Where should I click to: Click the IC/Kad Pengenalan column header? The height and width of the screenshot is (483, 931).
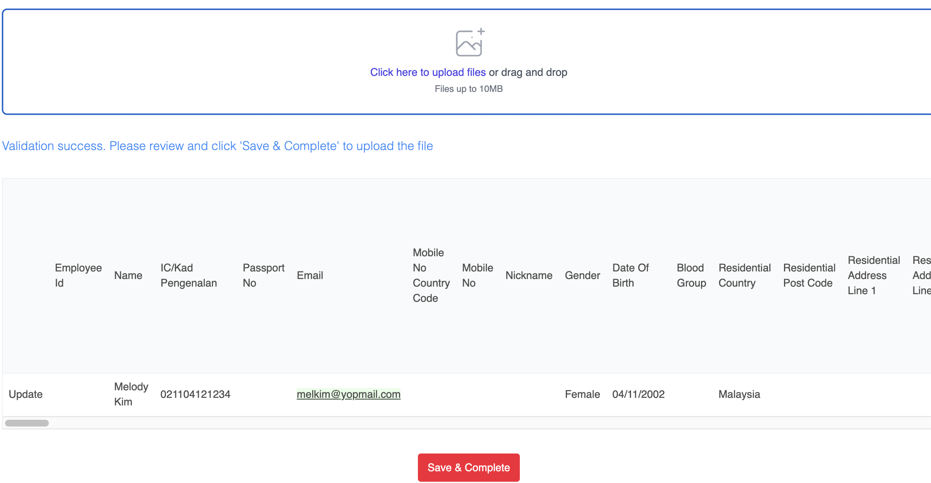coord(188,275)
